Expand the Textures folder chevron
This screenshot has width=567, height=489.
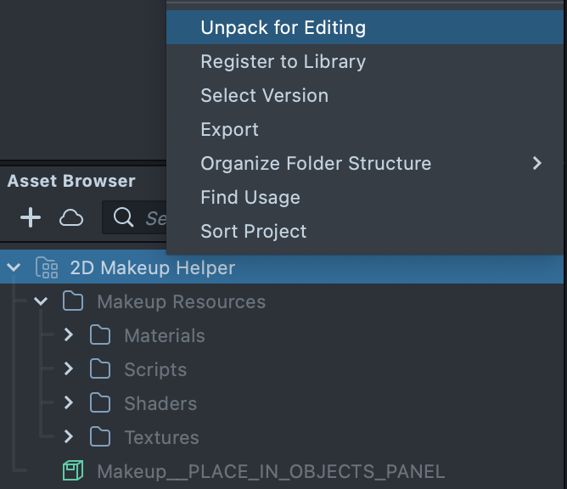coord(69,437)
